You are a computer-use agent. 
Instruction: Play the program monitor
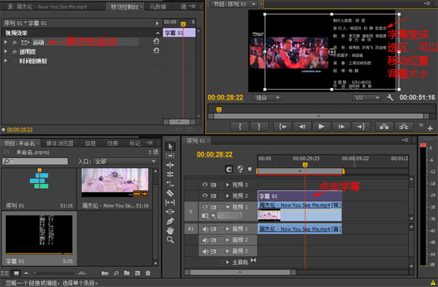[321, 127]
